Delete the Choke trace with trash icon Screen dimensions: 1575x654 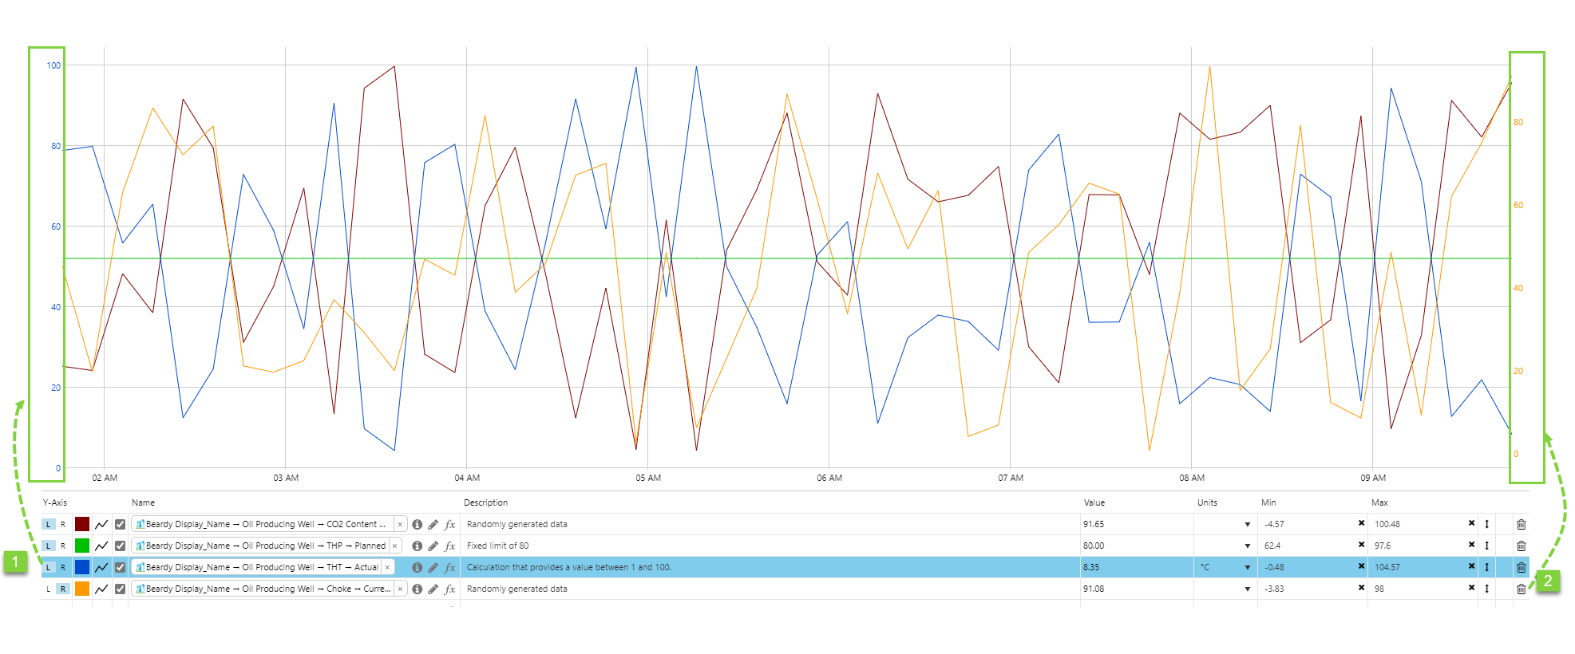click(1522, 589)
